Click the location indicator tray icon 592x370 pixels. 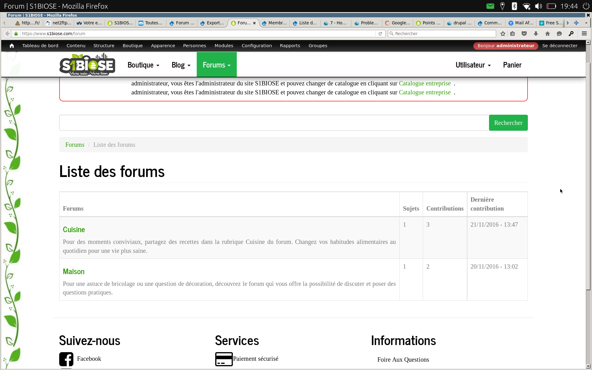click(502, 6)
